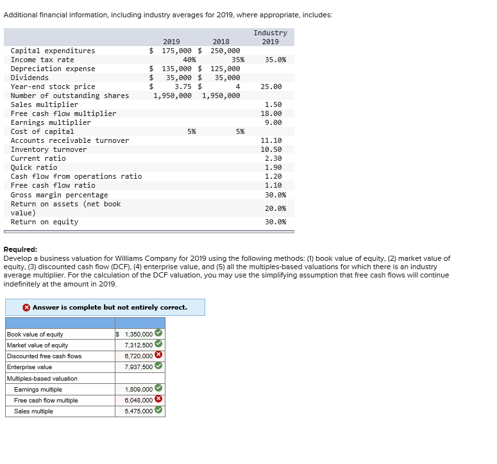Click the 'Number of outstanding shares' row label
This screenshot has width=497, height=464.
(70, 95)
